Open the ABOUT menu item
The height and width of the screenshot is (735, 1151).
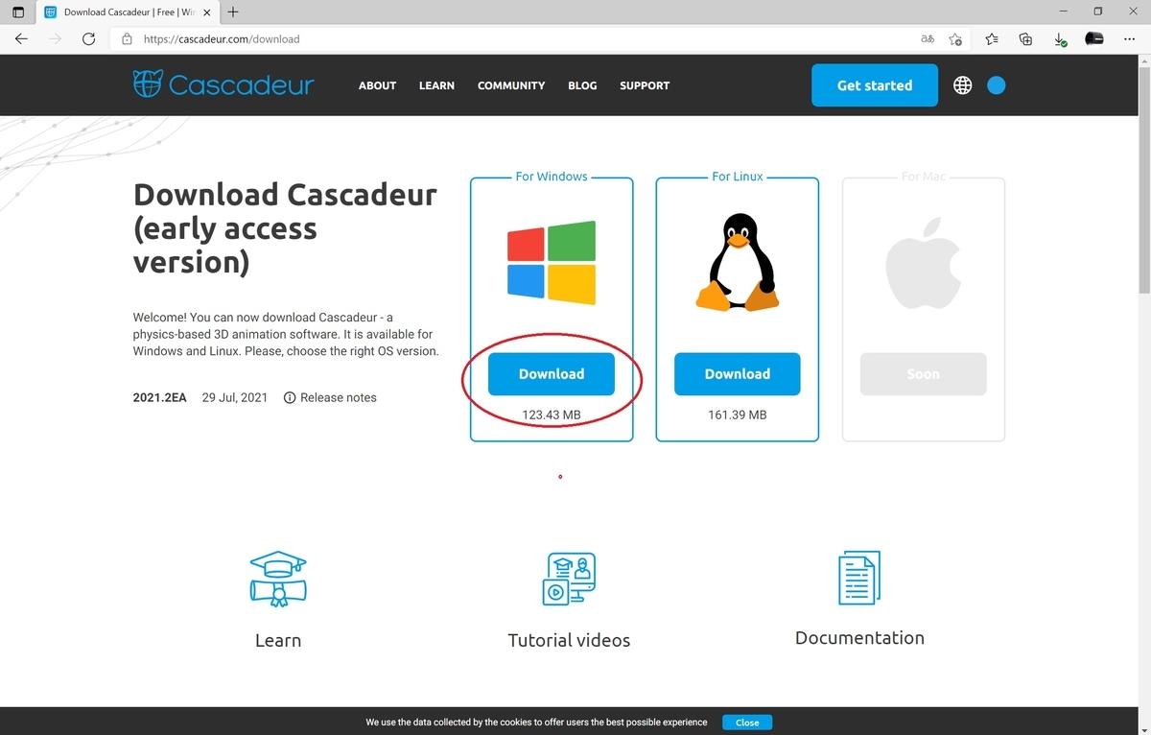[377, 85]
